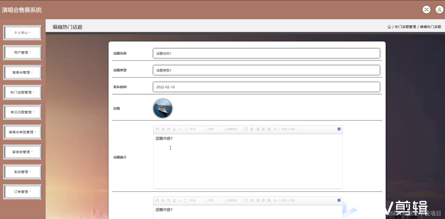
Task: Expand the 热门话题管理 sidebar menu
Action: pos(22,92)
